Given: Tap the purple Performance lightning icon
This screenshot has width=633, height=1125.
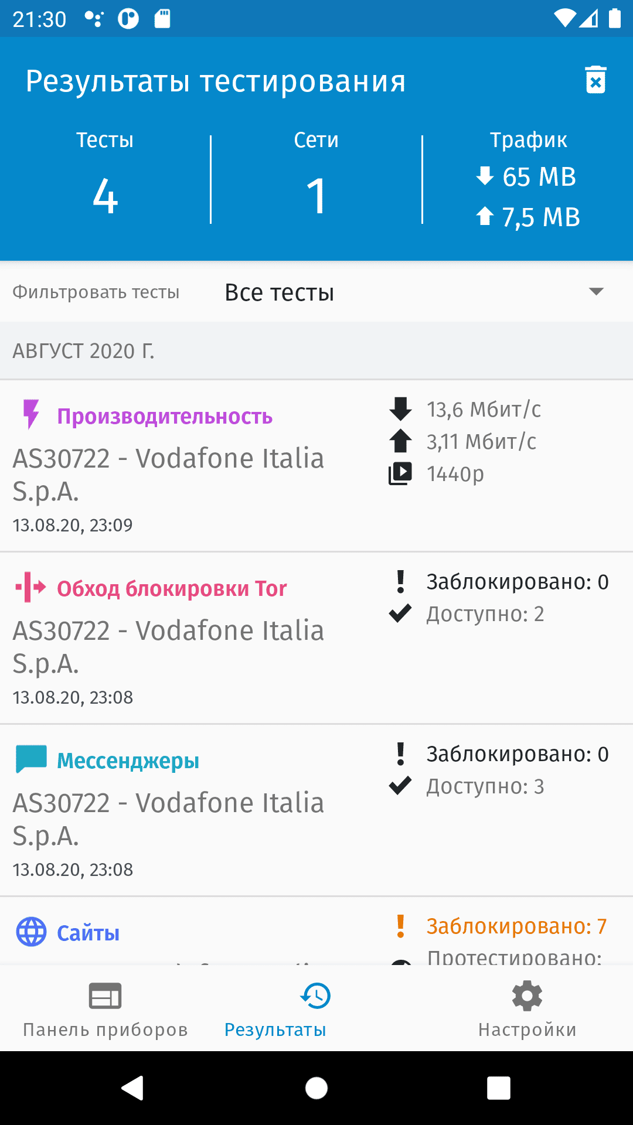Looking at the screenshot, I should pyautogui.click(x=30, y=414).
